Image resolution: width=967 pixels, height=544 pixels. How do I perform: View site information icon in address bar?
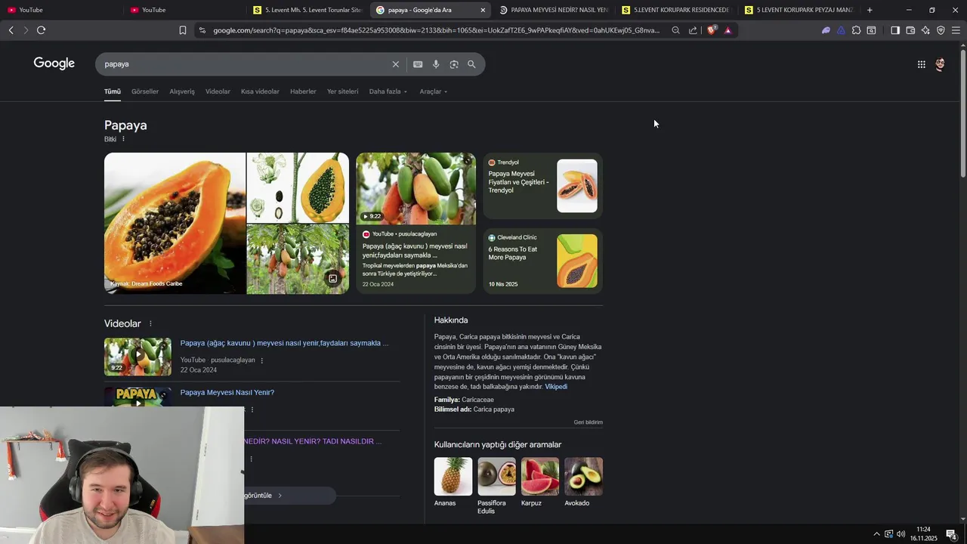click(202, 30)
